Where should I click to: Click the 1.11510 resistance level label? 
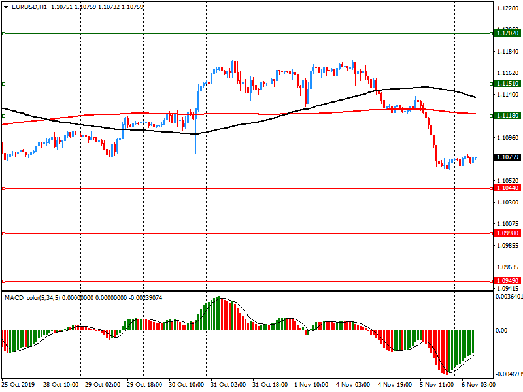coord(507,84)
